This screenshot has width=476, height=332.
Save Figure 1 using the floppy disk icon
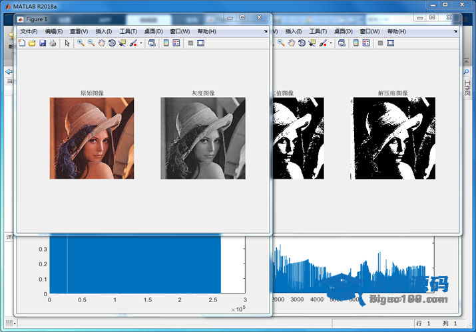pyautogui.click(x=42, y=43)
